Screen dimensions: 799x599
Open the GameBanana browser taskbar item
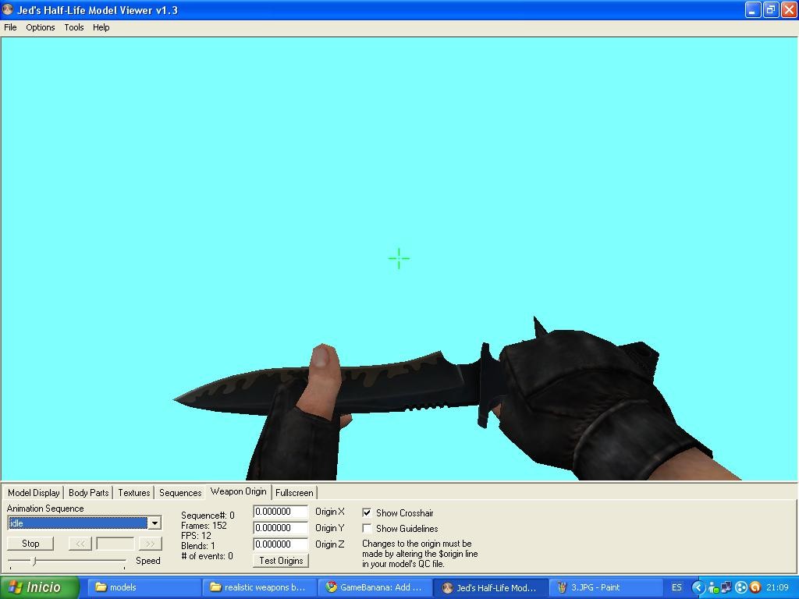373,587
